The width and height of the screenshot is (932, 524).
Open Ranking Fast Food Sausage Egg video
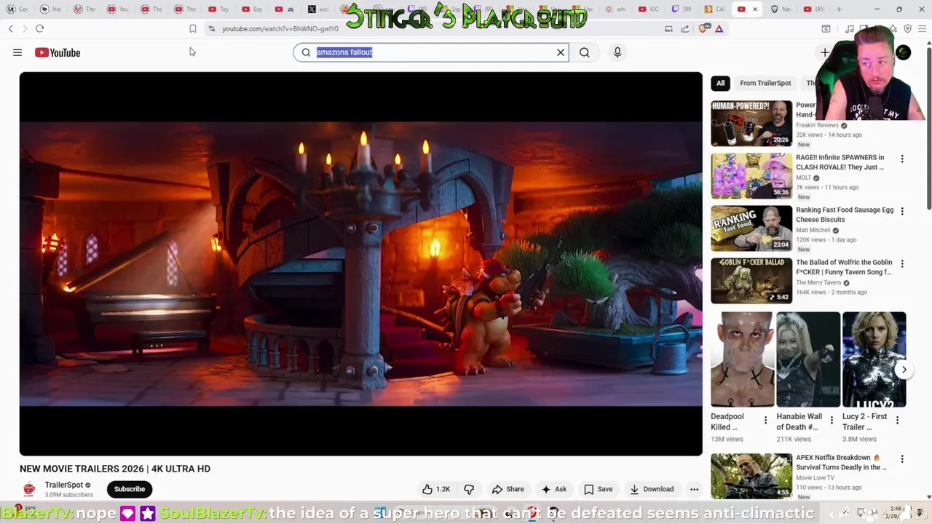click(x=845, y=215)
